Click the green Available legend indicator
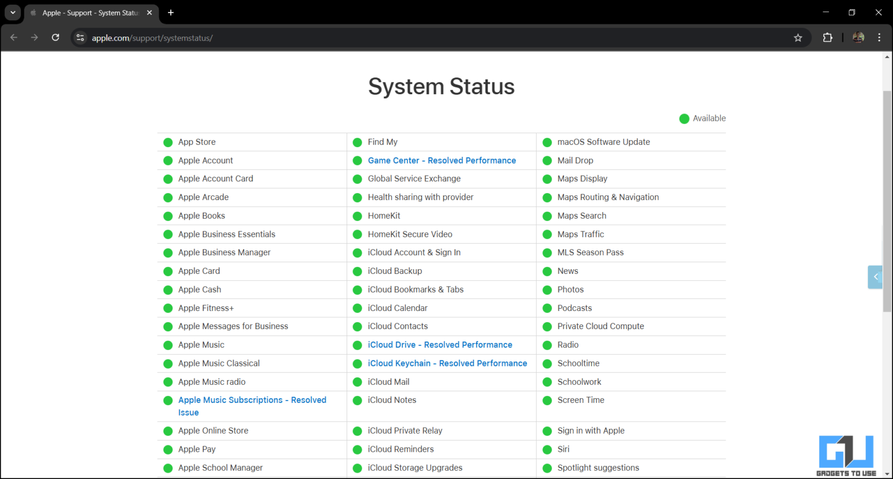This screenshot has height=479, width=893. click(x=684, y=118)
